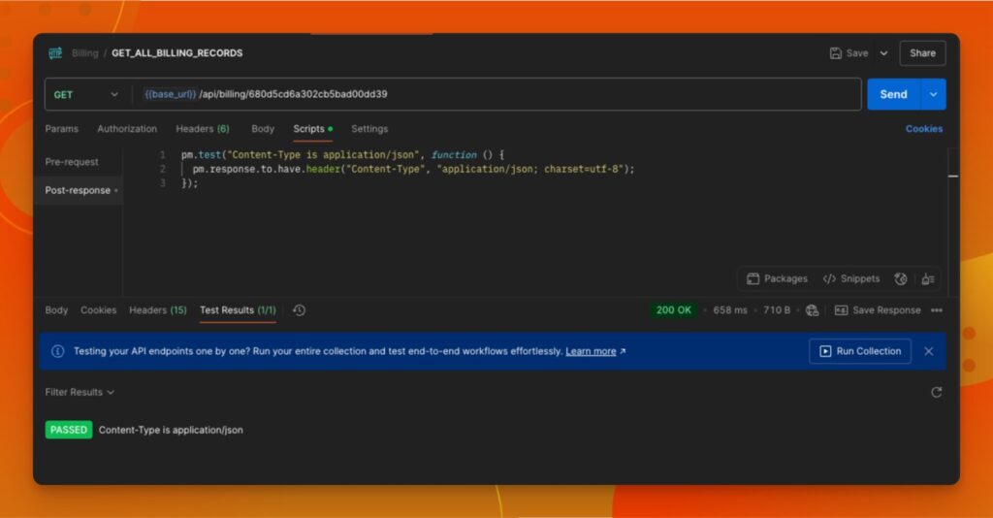Open the Authorization tab
993x518 pixels.
(x=127, y=129)
